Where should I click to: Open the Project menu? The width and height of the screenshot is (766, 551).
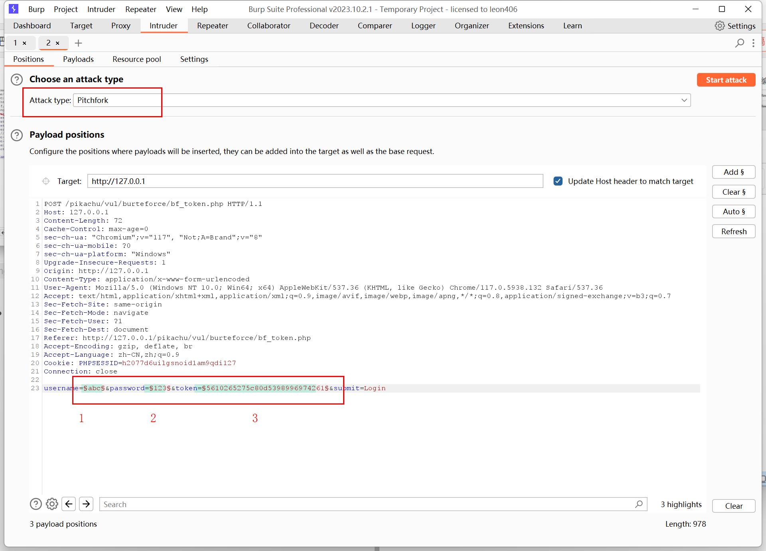click(x=66, y=9)
